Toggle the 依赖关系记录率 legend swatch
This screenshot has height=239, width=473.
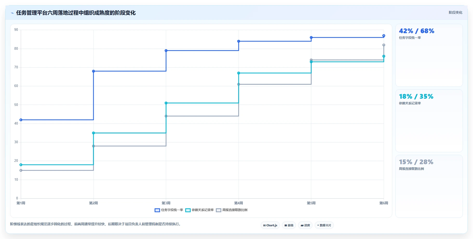[188, 210]
